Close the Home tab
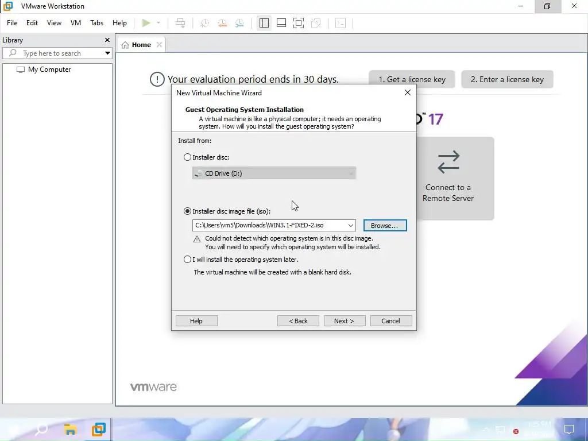This screenshot has height=441, width=588. click(159, 45)
